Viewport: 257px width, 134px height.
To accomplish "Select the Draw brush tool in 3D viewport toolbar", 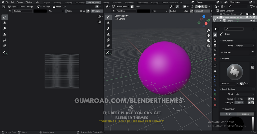I will (x=108, y=17).
